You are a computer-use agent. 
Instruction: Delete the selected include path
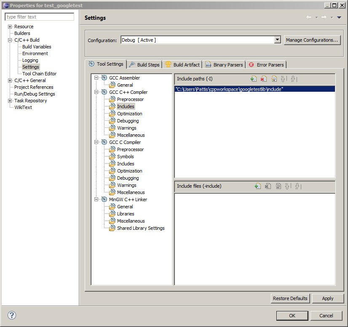coord(264,79)
